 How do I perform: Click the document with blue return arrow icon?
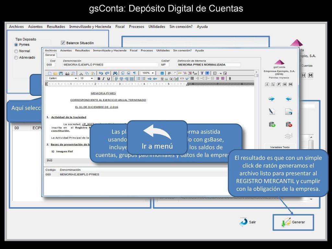[289, 112]
